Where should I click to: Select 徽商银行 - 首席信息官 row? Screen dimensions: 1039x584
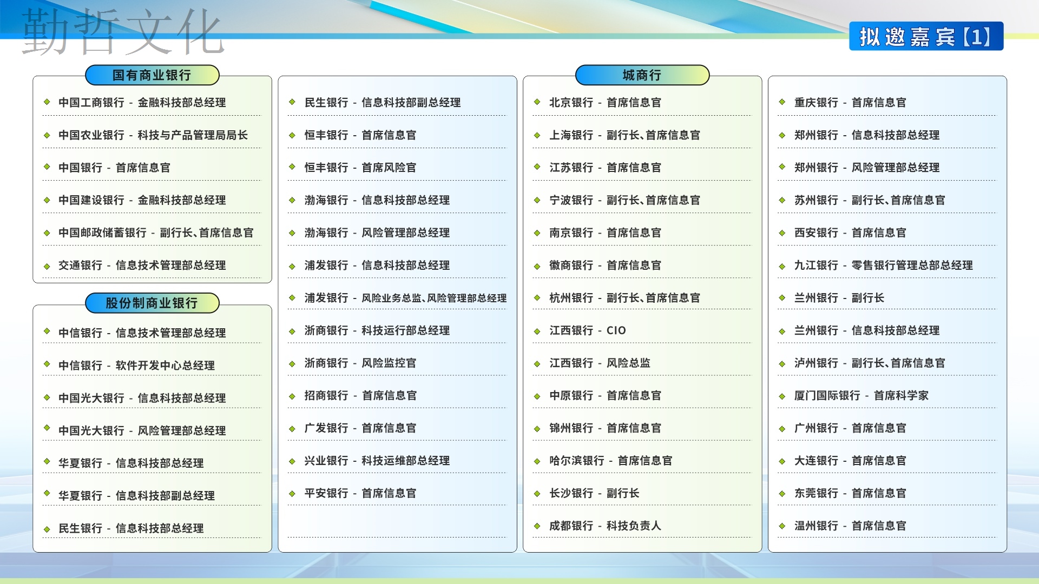[642, 266]
